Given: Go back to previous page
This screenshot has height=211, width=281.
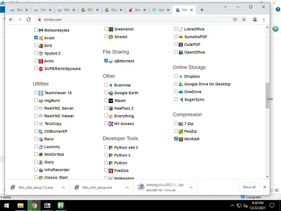Looking at the screenshot, I should (11, 20).
